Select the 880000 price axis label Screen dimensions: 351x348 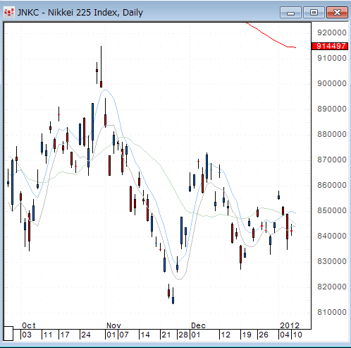(332, 134)
